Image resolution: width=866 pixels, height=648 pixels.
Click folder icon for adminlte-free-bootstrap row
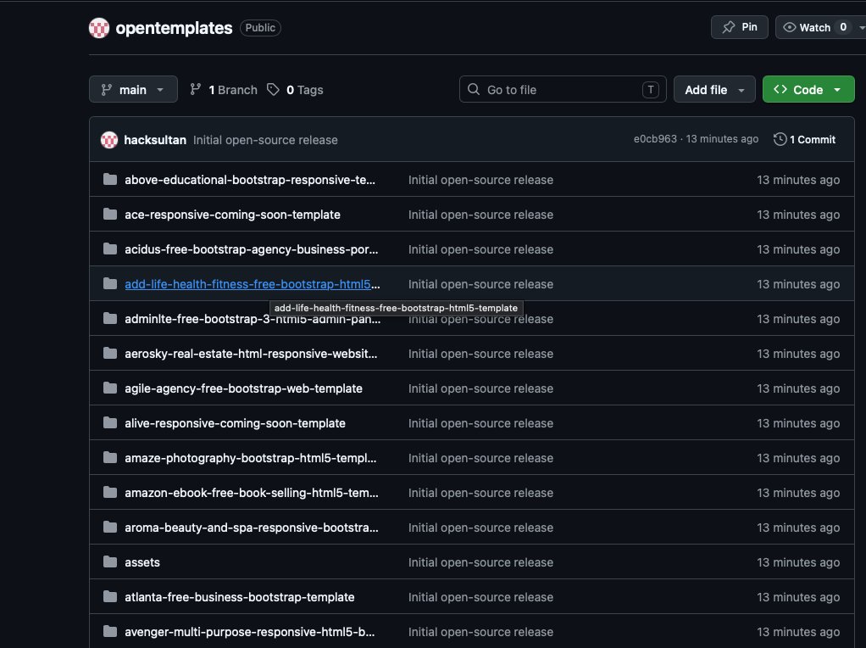click(110, 319)
